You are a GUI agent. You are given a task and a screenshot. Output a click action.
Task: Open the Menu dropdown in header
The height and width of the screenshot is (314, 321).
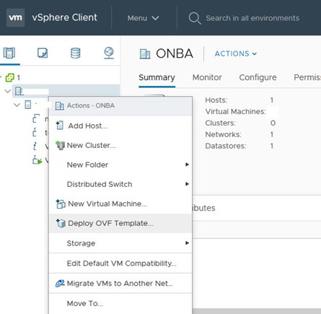(144, 18)
